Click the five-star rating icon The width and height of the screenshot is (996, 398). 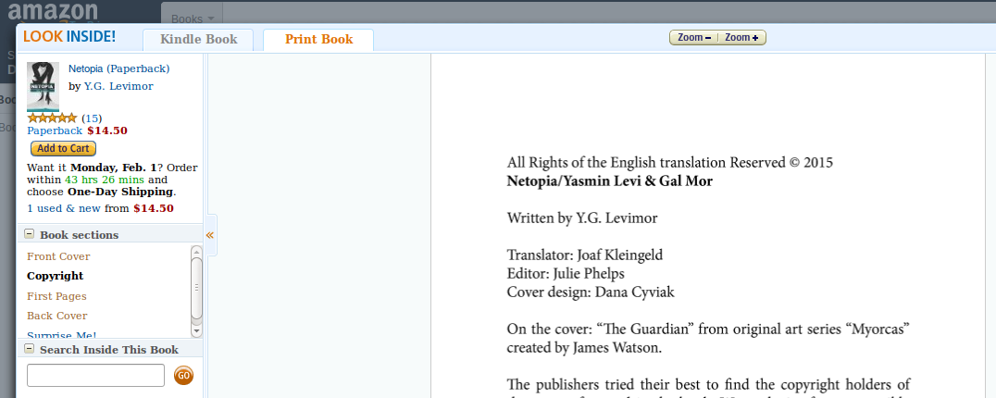tap(52, 118)
